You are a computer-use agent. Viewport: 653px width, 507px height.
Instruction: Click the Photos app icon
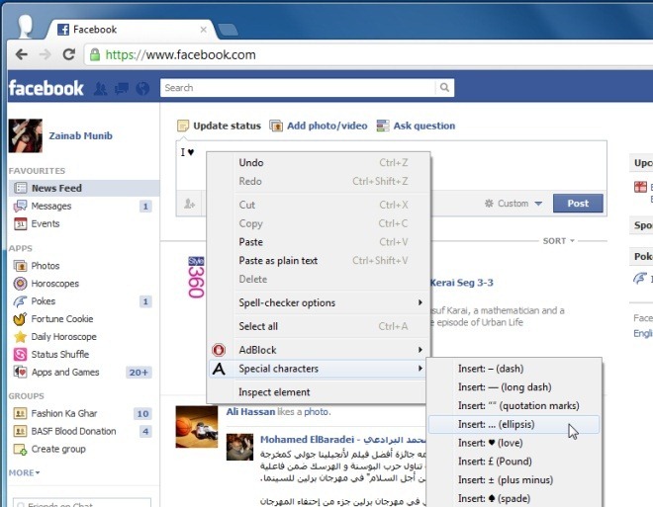20,266
